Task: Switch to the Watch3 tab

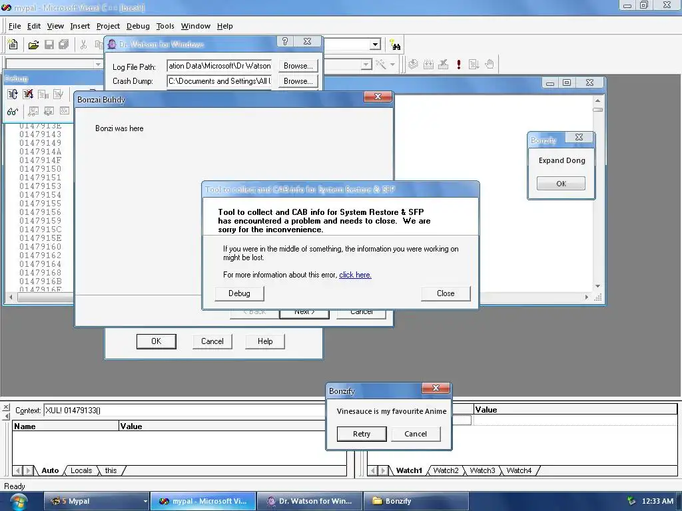Action: pyautogui.click(x=482, y=470)
